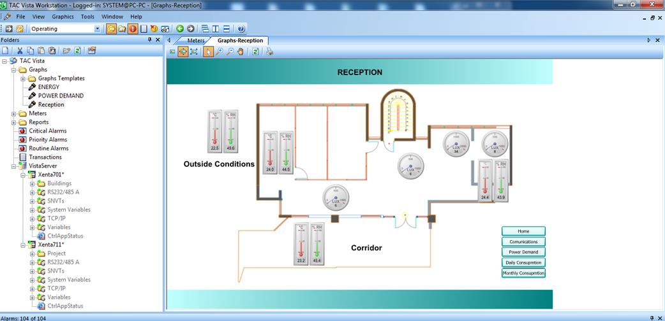Tile windows horizontally icon
Screen dimensions: 665x321
point(226,29)
